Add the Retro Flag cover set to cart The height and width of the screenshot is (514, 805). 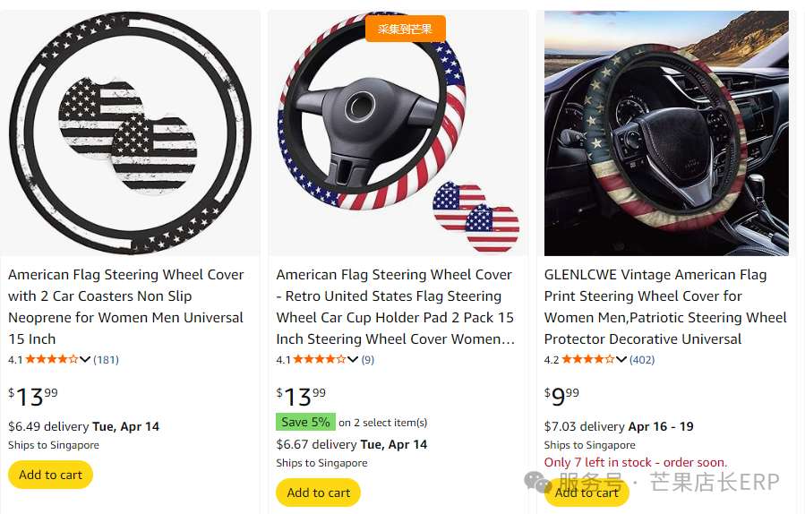click(x=318, y=493)
